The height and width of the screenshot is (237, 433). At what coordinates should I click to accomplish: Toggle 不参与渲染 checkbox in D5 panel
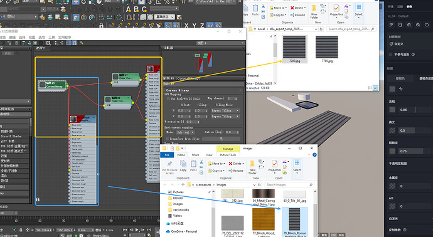[x=390, y=55]
